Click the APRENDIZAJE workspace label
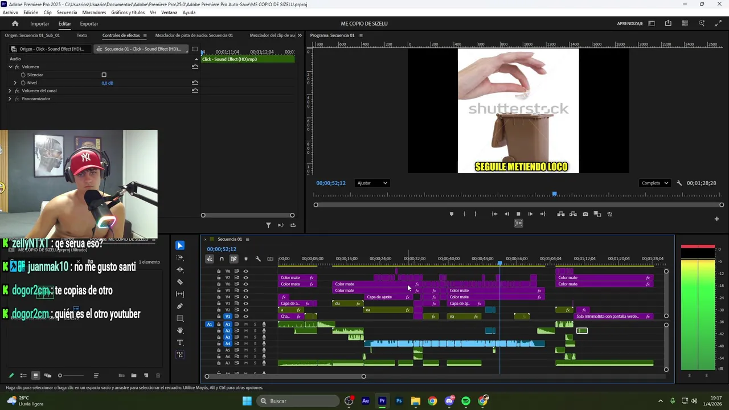 [630, 23]
